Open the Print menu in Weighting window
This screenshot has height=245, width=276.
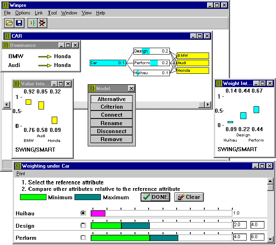coord(20,174)
